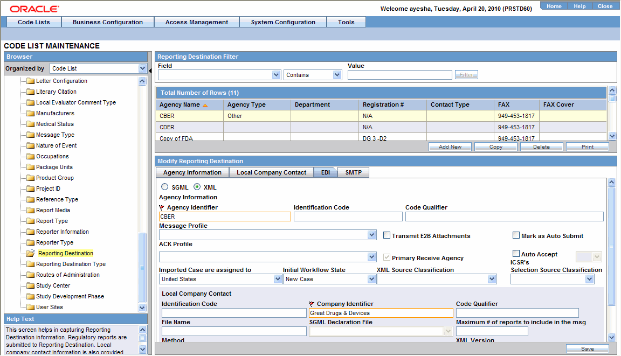The image size is (621, 356).
Task: Click the User Sites folder icon
Action: point(30,307)
